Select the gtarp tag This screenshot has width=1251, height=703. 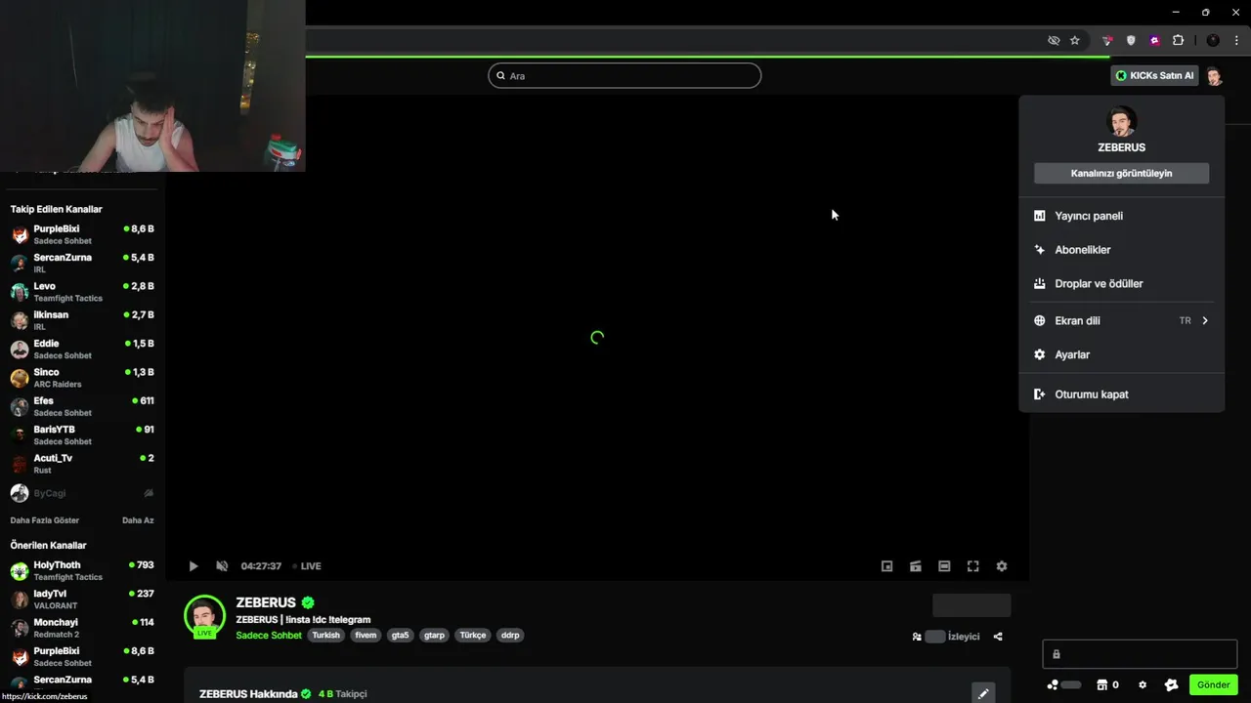click(x=434, y=635)
